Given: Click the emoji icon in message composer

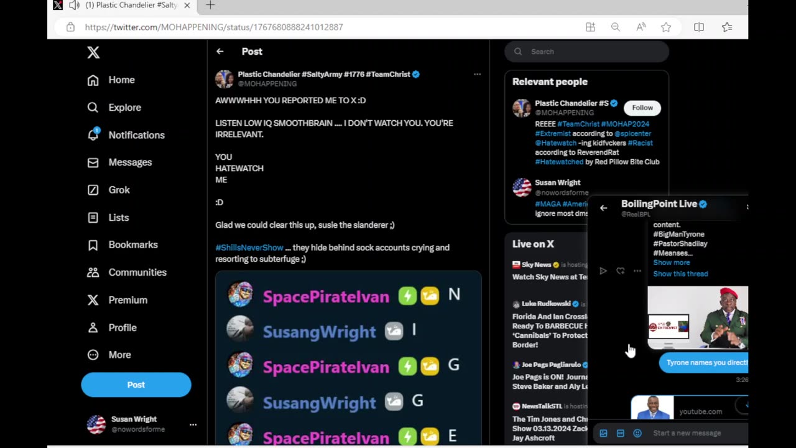Looking at the screenshot, I should [x=637, y=433].
